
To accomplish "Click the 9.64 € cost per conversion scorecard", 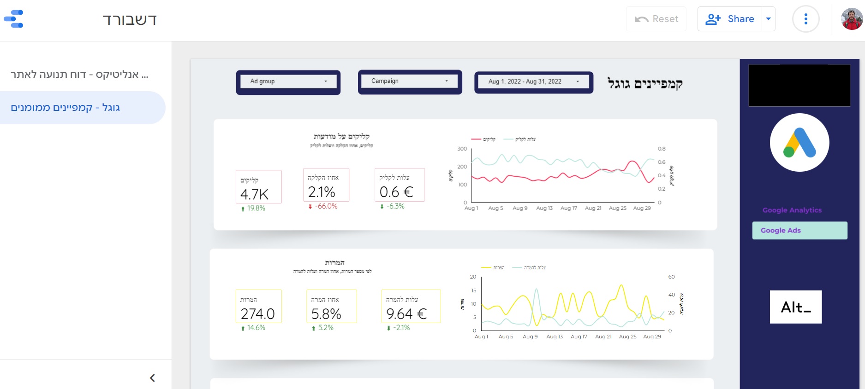I will coord(411,307).
